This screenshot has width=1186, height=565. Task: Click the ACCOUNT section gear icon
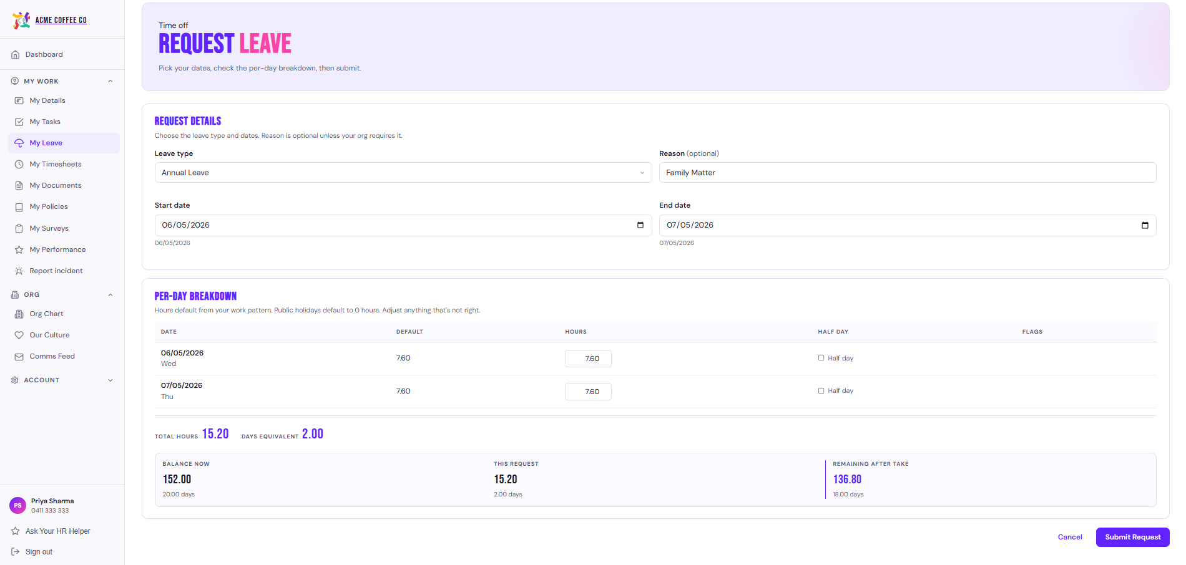(x=15, y=380)
